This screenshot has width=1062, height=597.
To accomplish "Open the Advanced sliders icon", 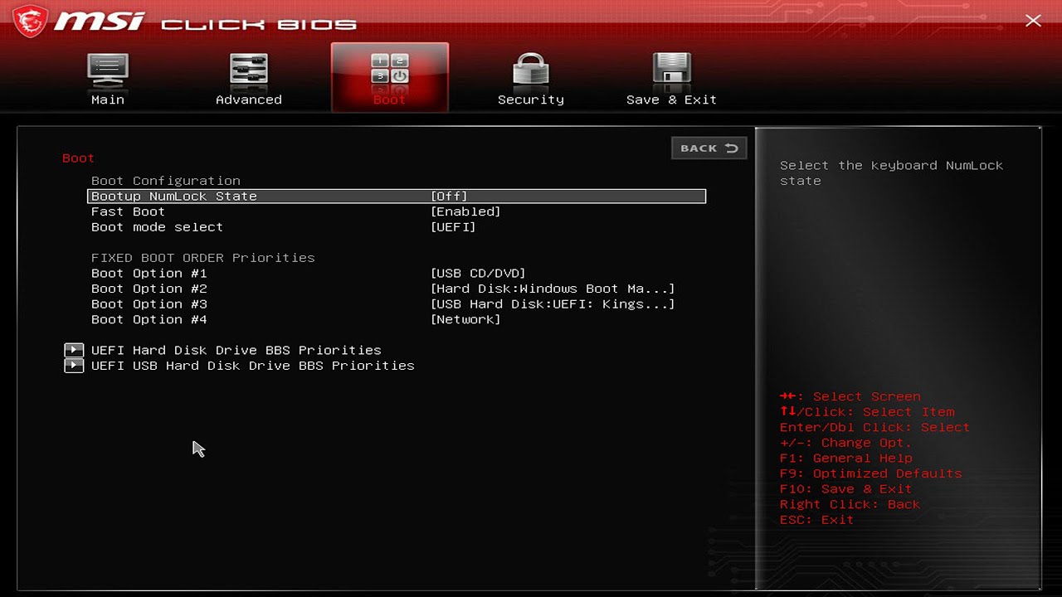I will pyautogui.click(x=249, y=70).
